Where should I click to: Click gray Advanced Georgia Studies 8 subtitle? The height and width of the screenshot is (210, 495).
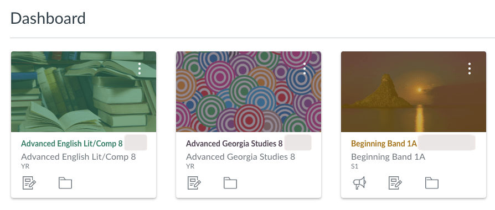click(x=240, y=157)
